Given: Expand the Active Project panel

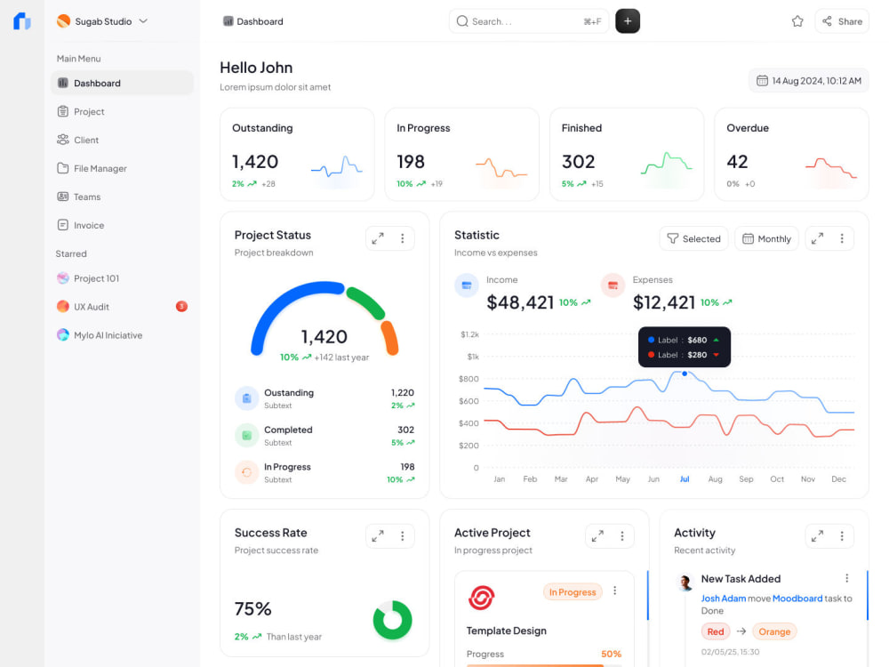Looking at the screenshot, I should tap(597, 536).
